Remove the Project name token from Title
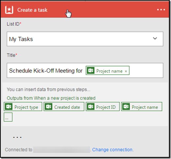The height and width of the screenshot is (159, 171). 126,71
